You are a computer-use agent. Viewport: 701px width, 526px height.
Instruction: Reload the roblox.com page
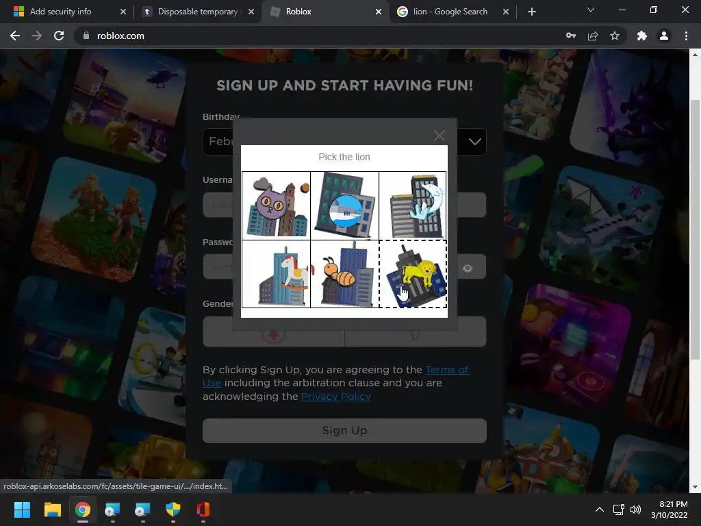click(59, 36)
